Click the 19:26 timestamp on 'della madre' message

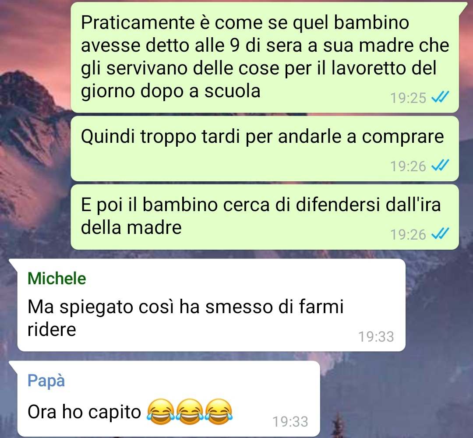coord(408,234)
